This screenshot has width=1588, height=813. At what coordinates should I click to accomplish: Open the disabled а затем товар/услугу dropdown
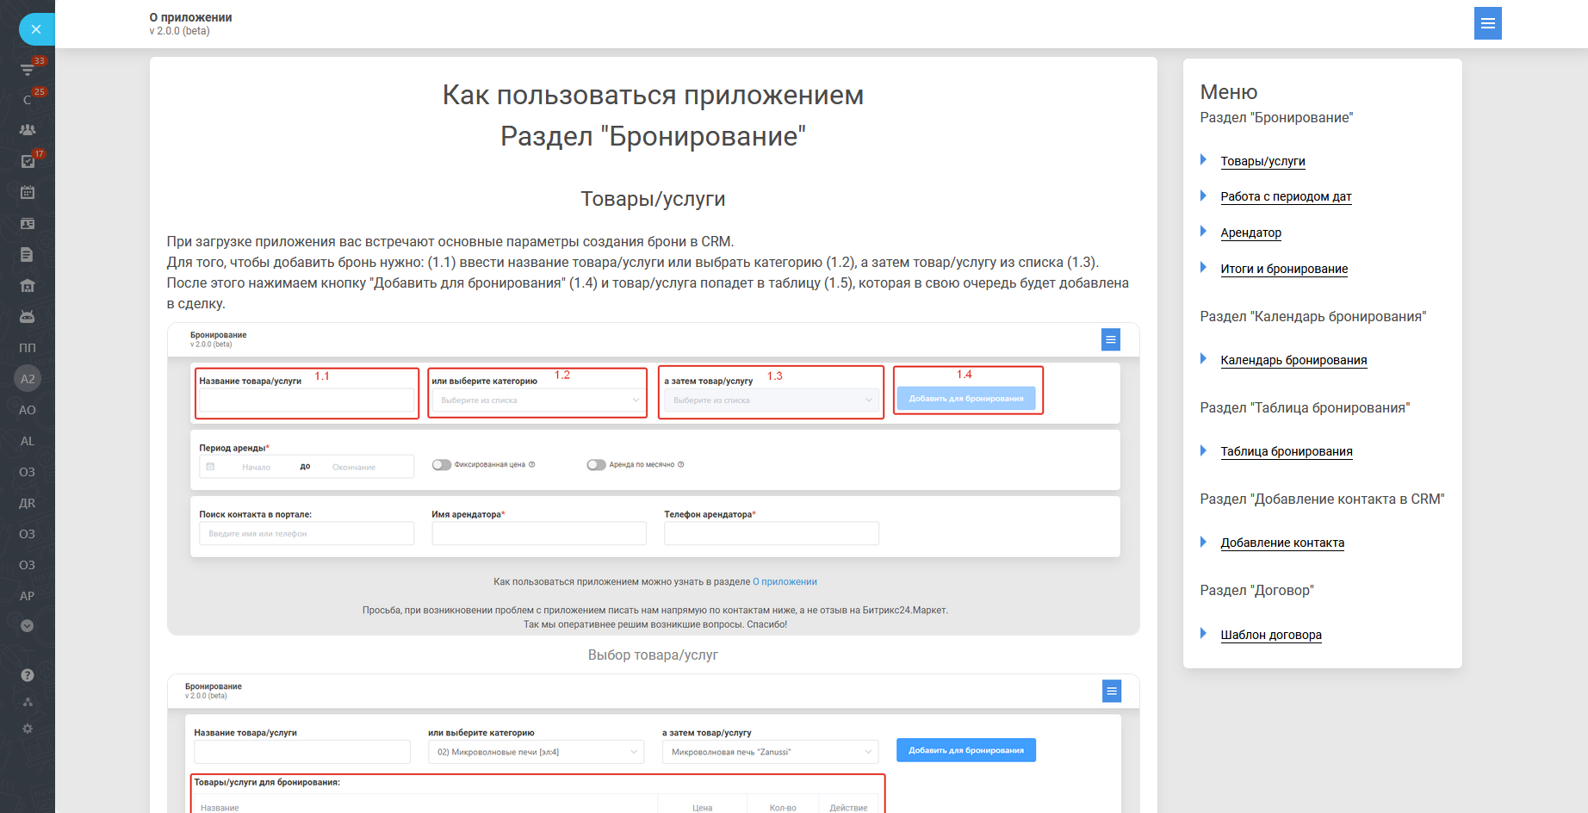772,400
